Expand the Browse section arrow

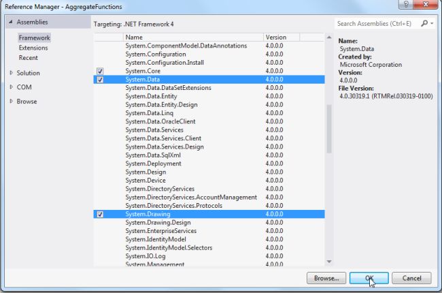point(12,101)
